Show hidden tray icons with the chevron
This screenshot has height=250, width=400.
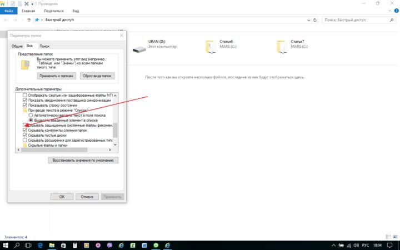point(333,246)
